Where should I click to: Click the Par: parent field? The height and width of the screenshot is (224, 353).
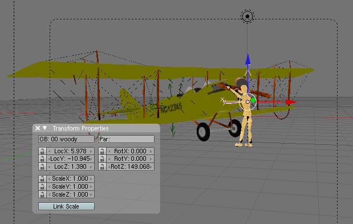126,139
